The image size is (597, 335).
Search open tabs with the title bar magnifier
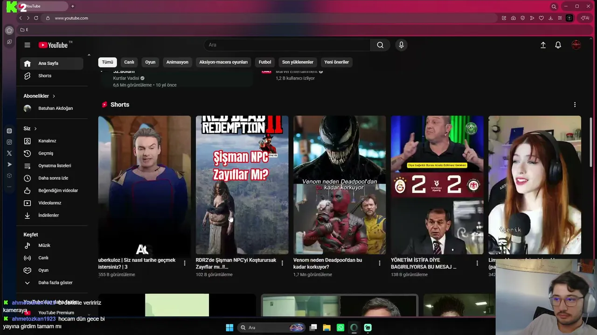[x=554, y=7]
